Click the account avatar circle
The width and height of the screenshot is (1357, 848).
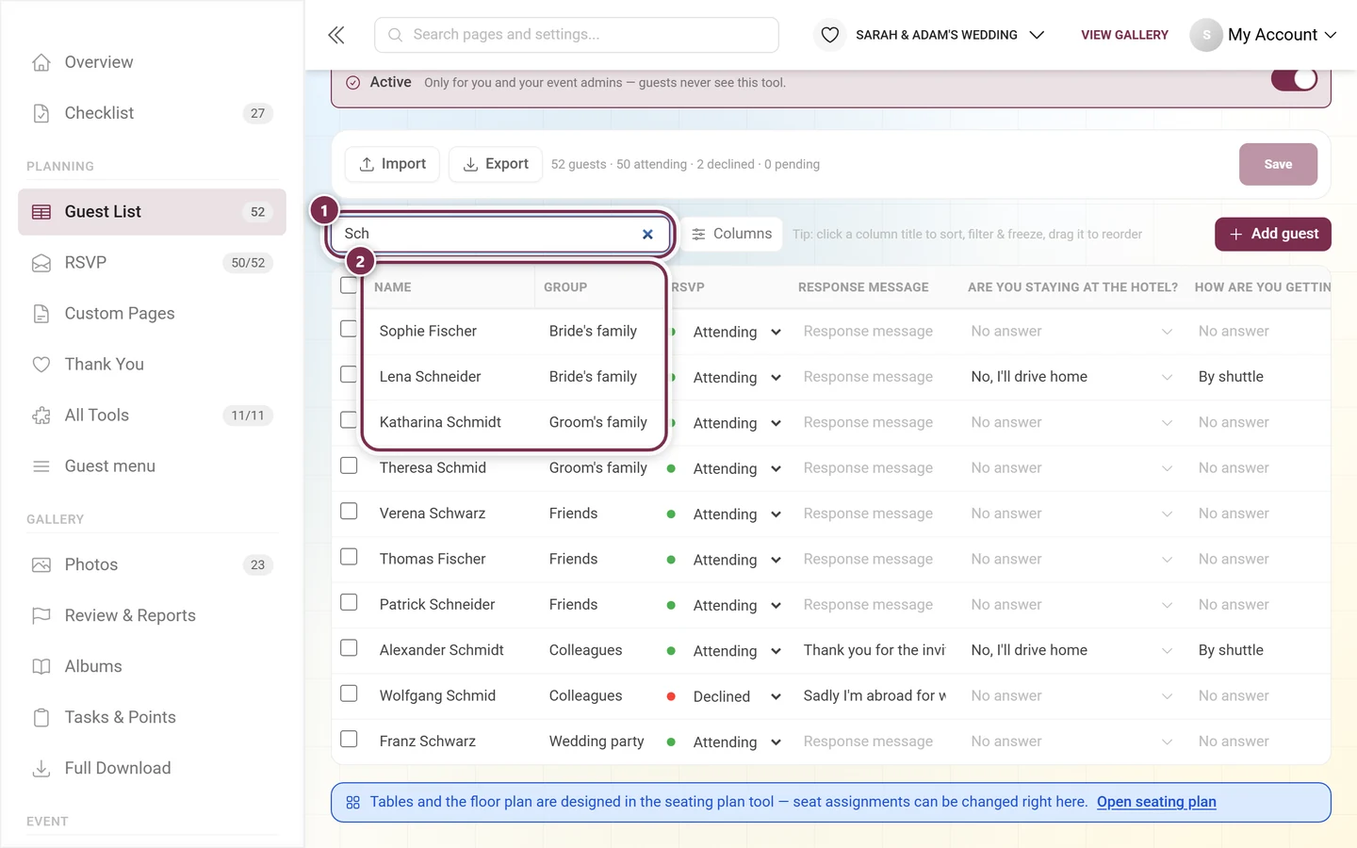[x=1206, y=35]
